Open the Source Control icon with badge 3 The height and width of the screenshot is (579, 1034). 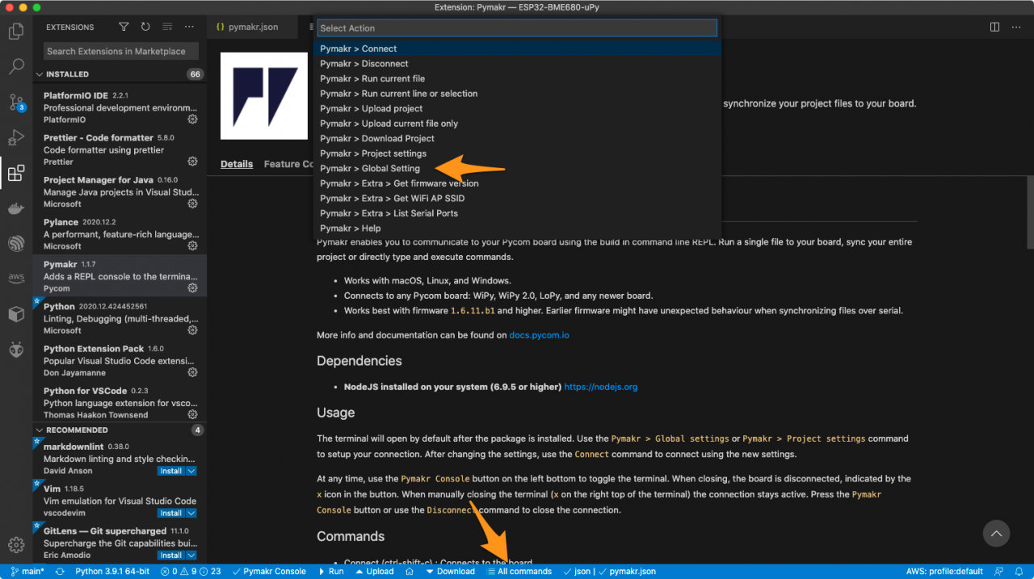click(16, 103)
